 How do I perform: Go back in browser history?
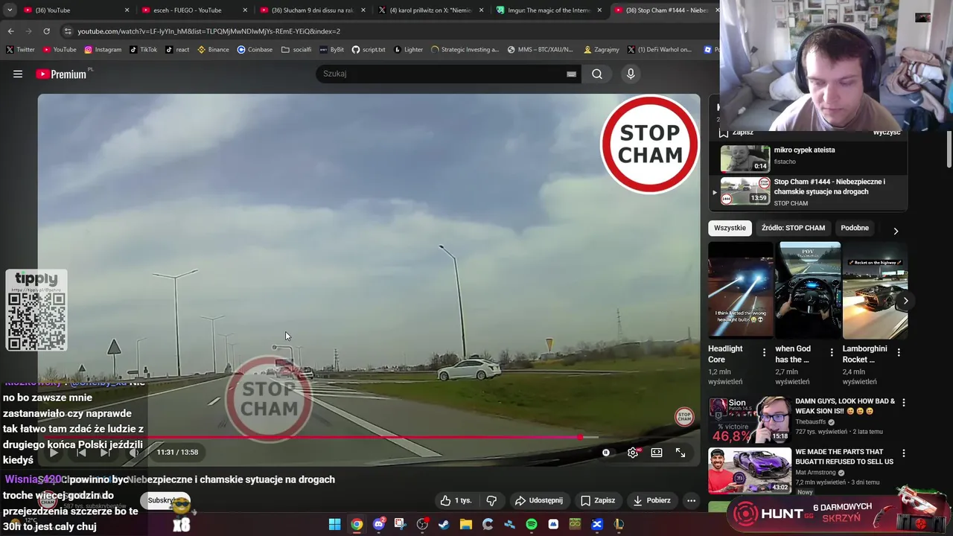point(10,31)
